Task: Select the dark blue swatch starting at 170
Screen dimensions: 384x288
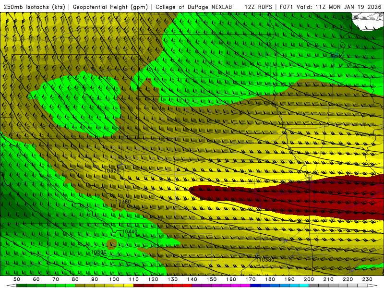Action: pos(255,286)
